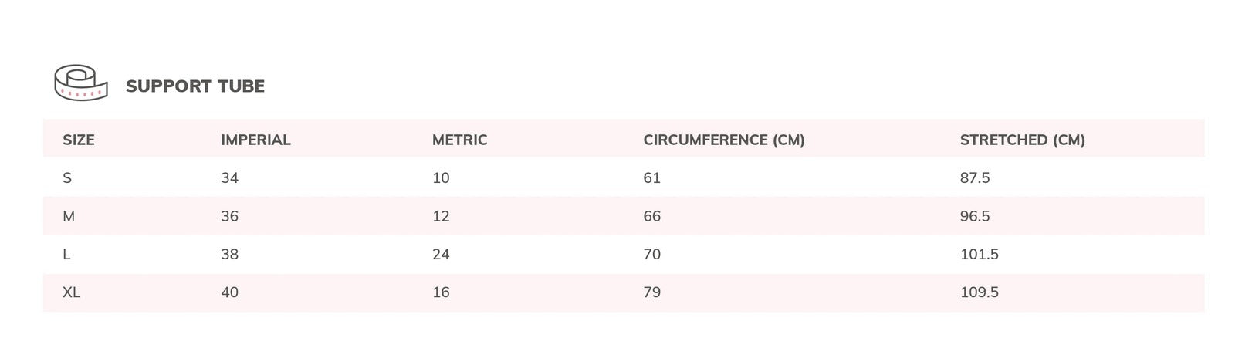Select the L size row label

pos(66,255)
